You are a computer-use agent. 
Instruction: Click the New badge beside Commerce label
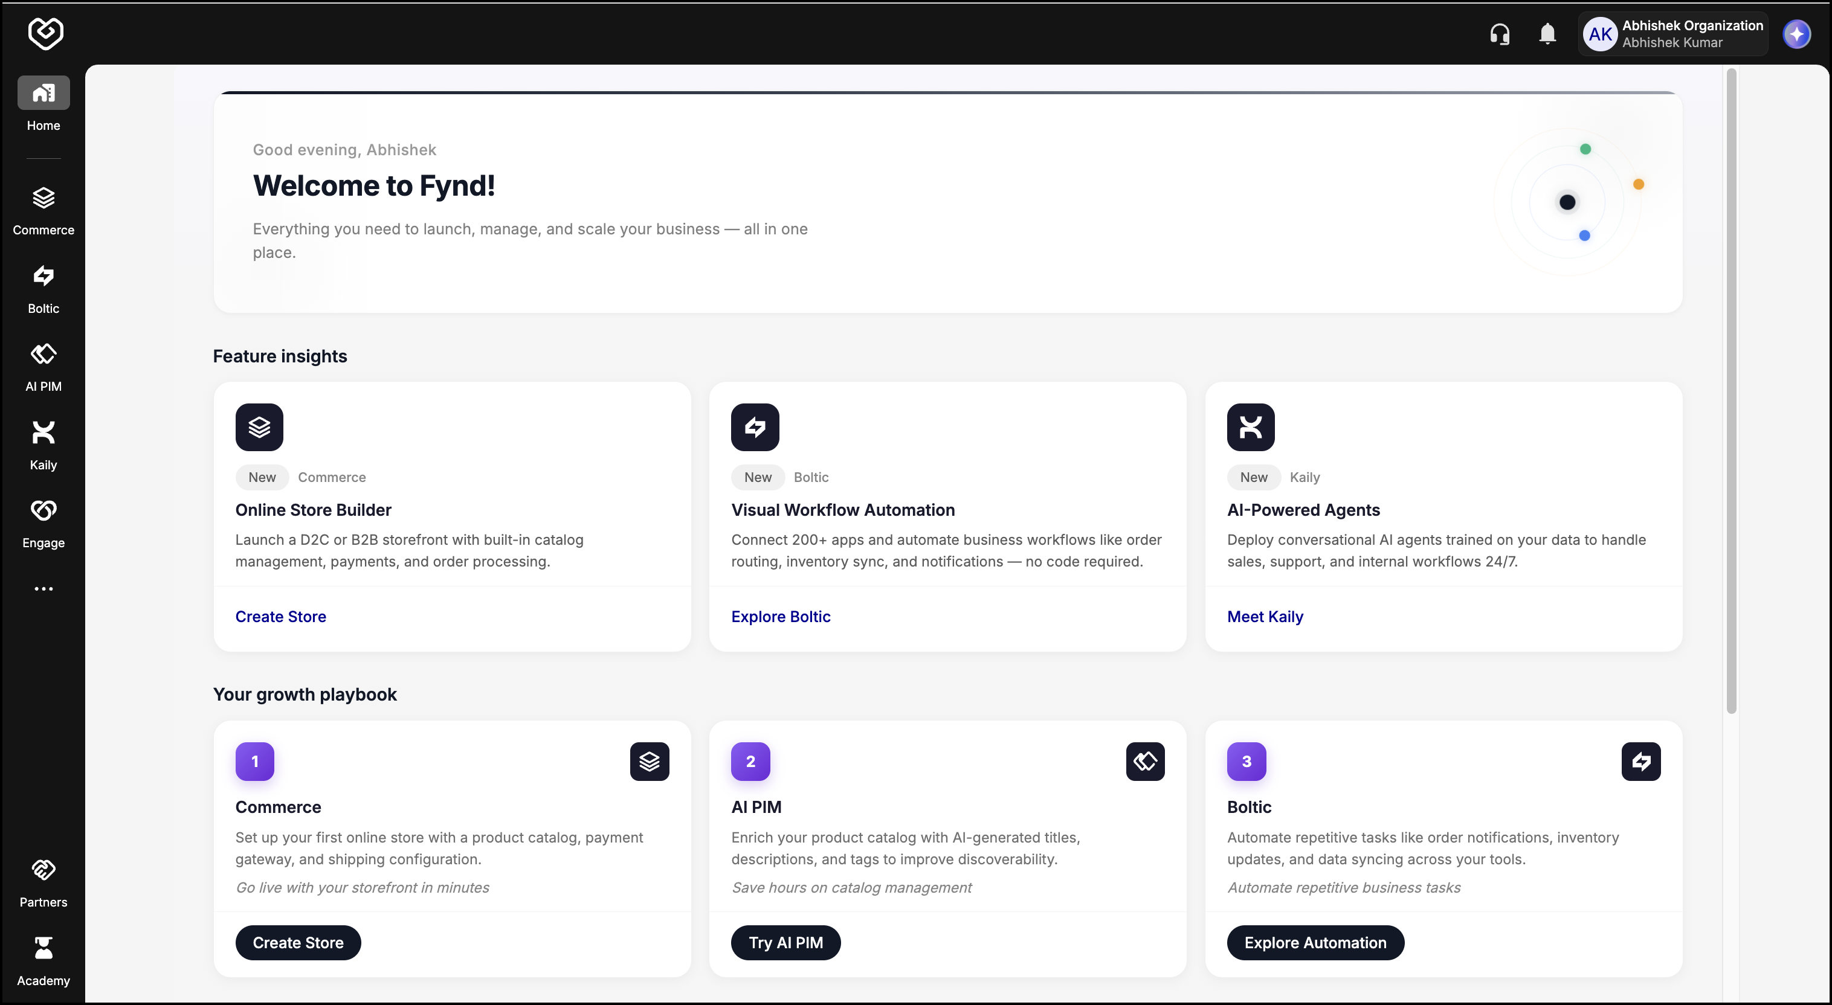262,478
